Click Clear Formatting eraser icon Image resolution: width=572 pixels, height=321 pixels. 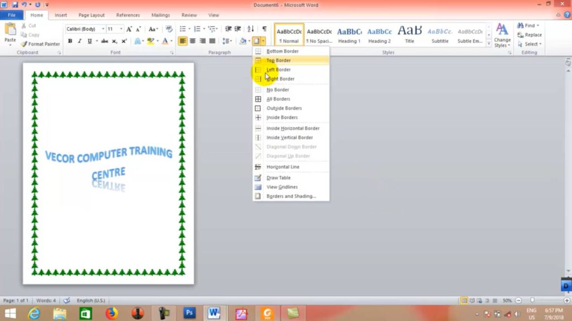(x=169, y=29)
